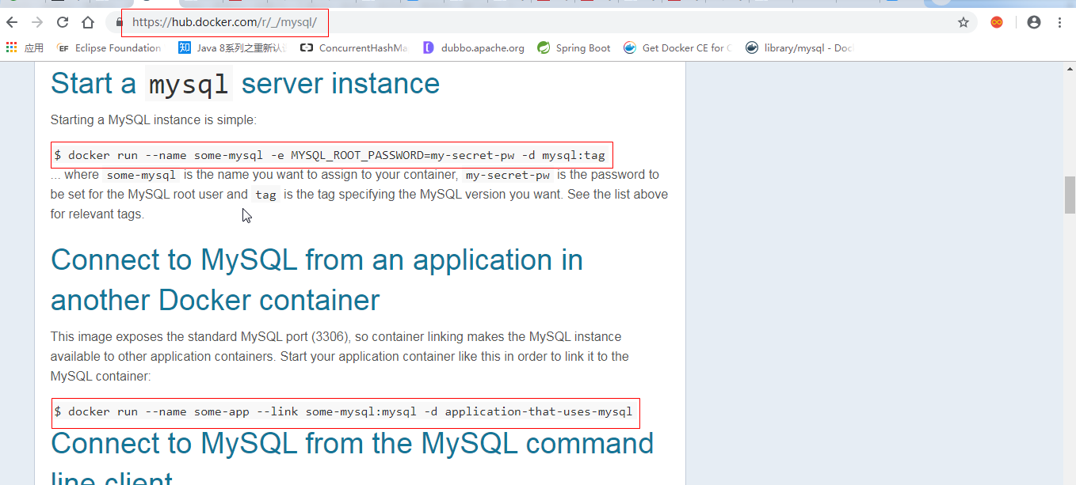
Task: Open the Java 8系列之重新认 bookmark
Action: [232, 48]
